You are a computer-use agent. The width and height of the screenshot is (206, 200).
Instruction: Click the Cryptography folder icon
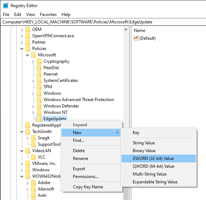(39, 61)
